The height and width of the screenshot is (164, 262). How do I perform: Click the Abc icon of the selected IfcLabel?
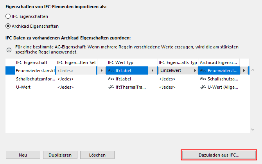click(x=111, y=71)
